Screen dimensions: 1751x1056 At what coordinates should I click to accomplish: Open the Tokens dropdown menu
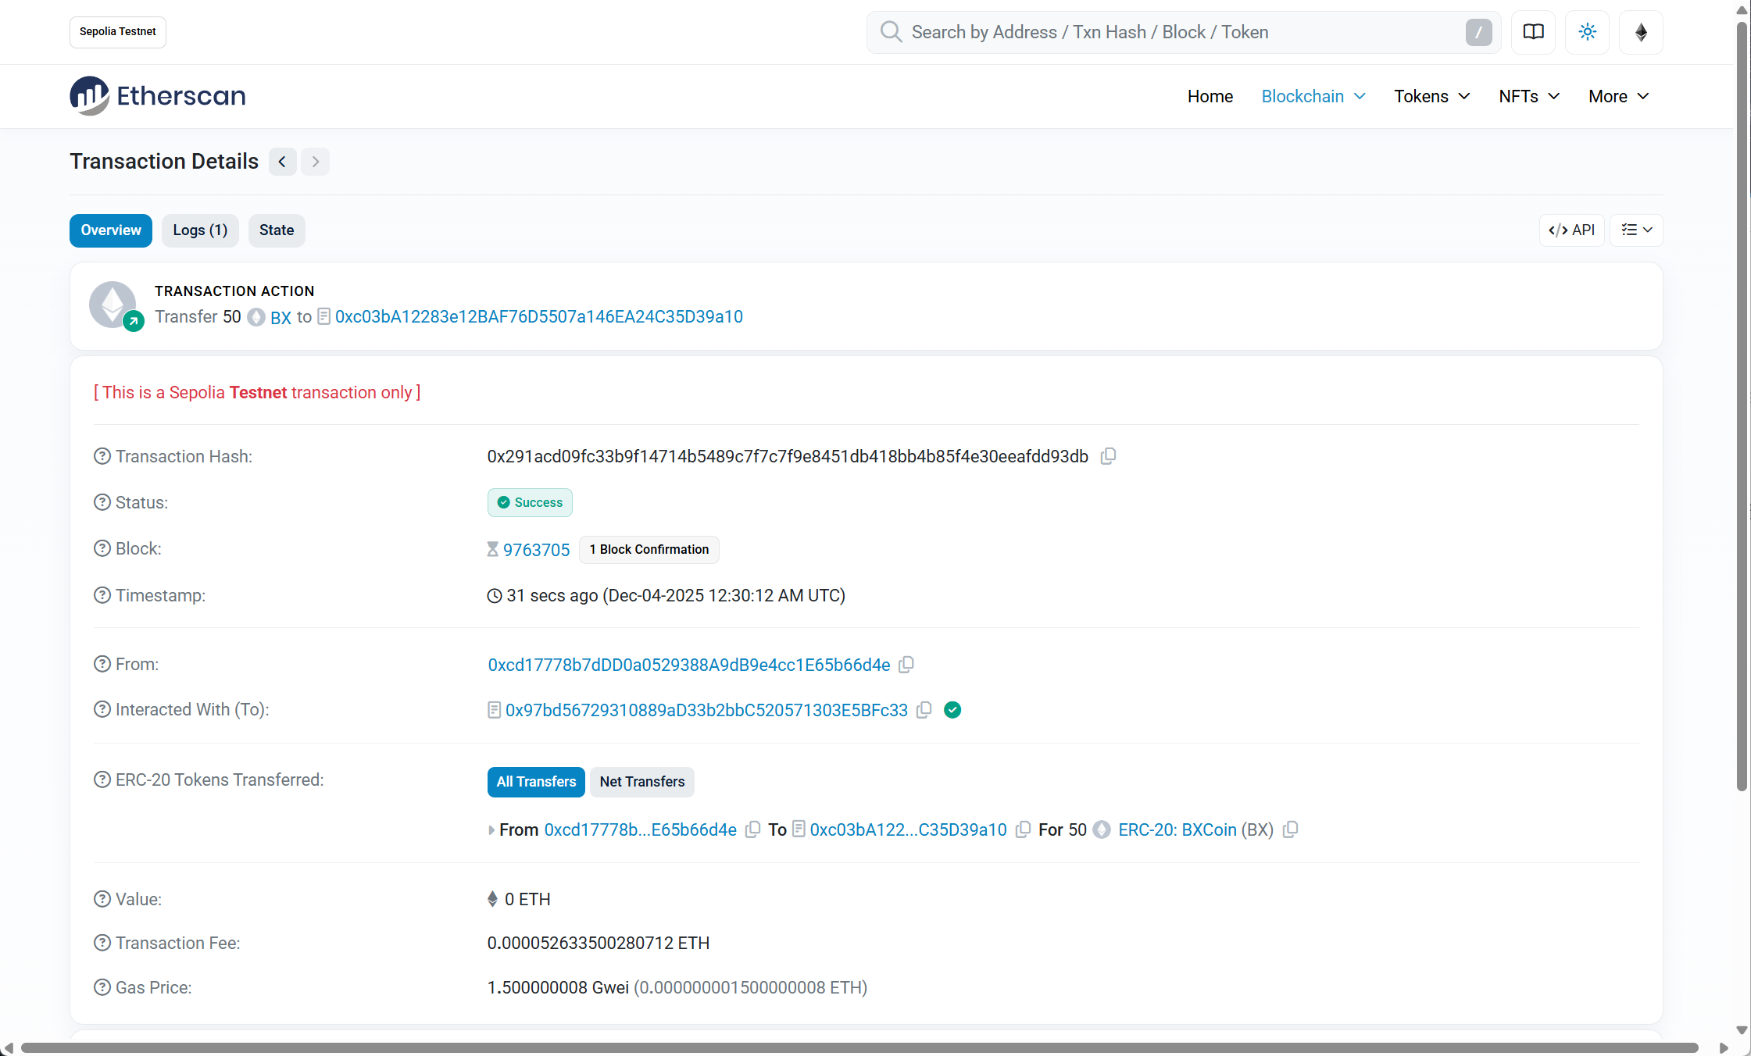coord(1431,96)
